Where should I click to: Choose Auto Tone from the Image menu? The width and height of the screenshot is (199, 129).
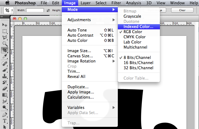[x=90, y=30]
